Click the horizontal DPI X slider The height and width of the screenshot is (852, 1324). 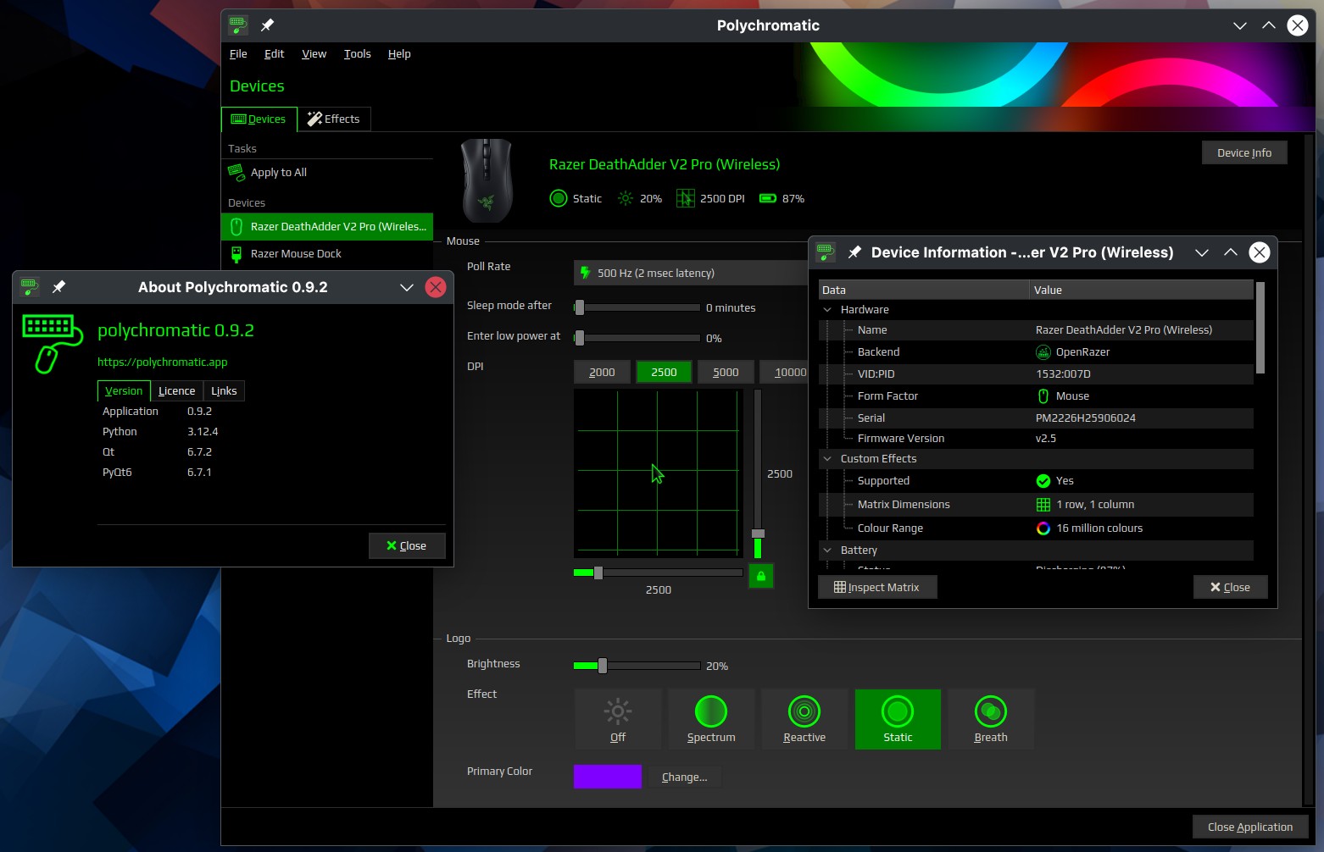tap(658, 573)
